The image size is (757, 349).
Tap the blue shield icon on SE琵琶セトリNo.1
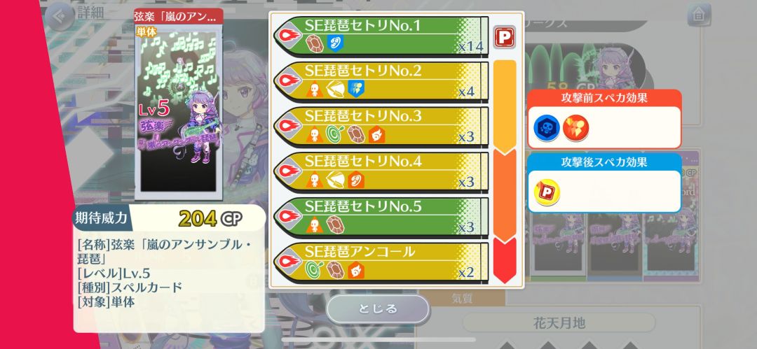(x=334, y=43)
